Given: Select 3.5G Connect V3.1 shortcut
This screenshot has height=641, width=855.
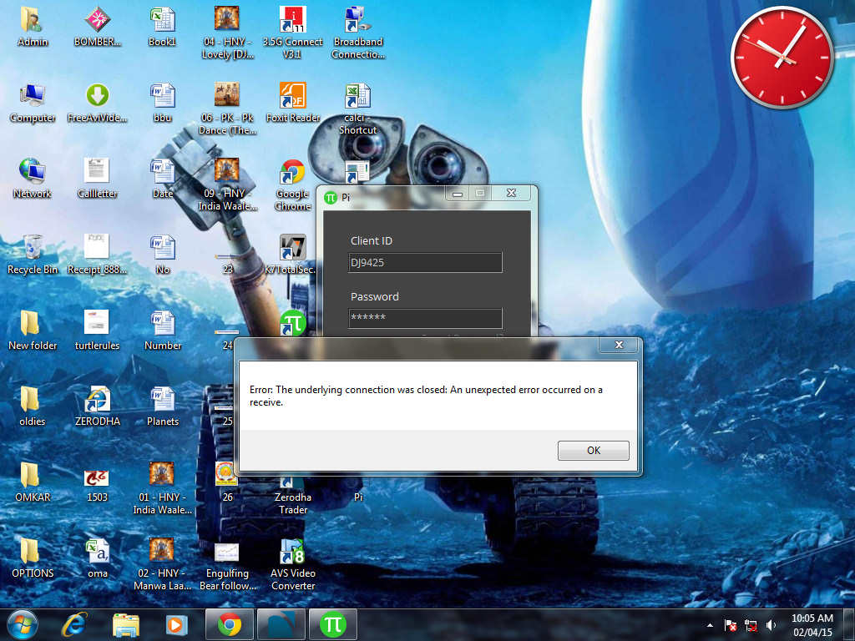Looking at the screenshot, I should pyautogui.click(x=293, y=33).
